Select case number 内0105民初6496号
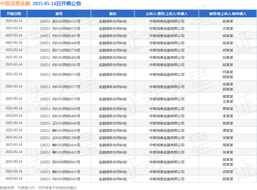Screen dimensions: 257x190 click(x=66, y=58)
